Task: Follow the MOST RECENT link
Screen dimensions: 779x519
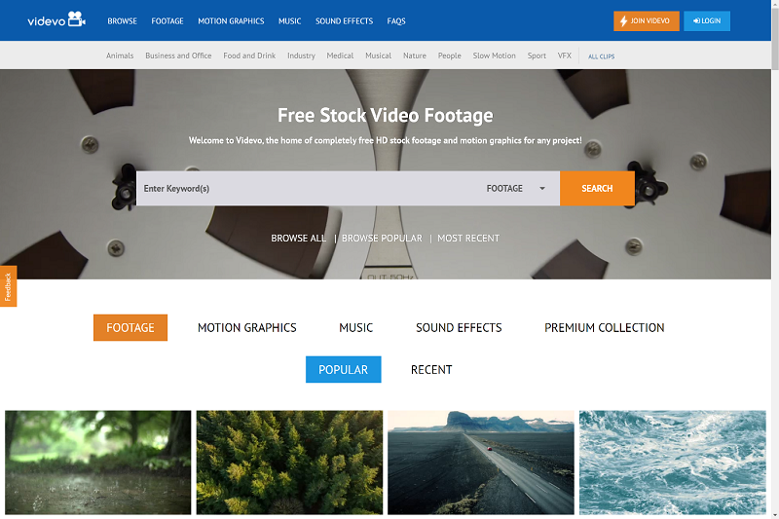Action: [x=468, y=239]
